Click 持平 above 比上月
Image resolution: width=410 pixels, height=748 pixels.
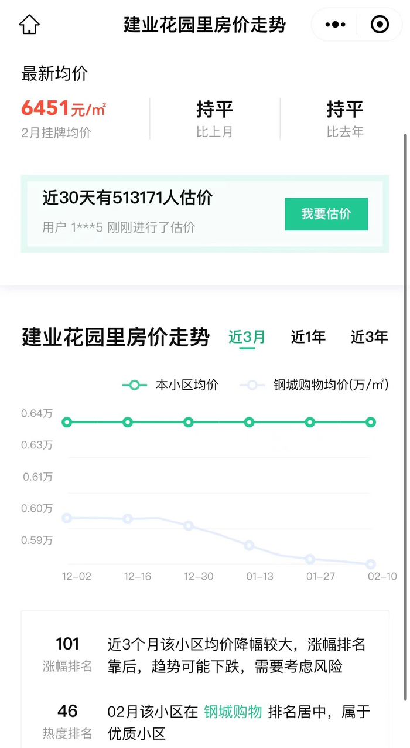pyautogui.click(x=214, y=109)
